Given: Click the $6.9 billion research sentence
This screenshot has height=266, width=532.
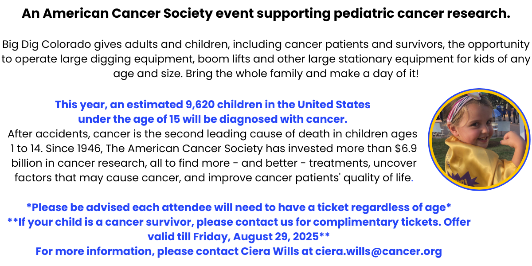Looking at the screenshot, I should pos(213,163).
